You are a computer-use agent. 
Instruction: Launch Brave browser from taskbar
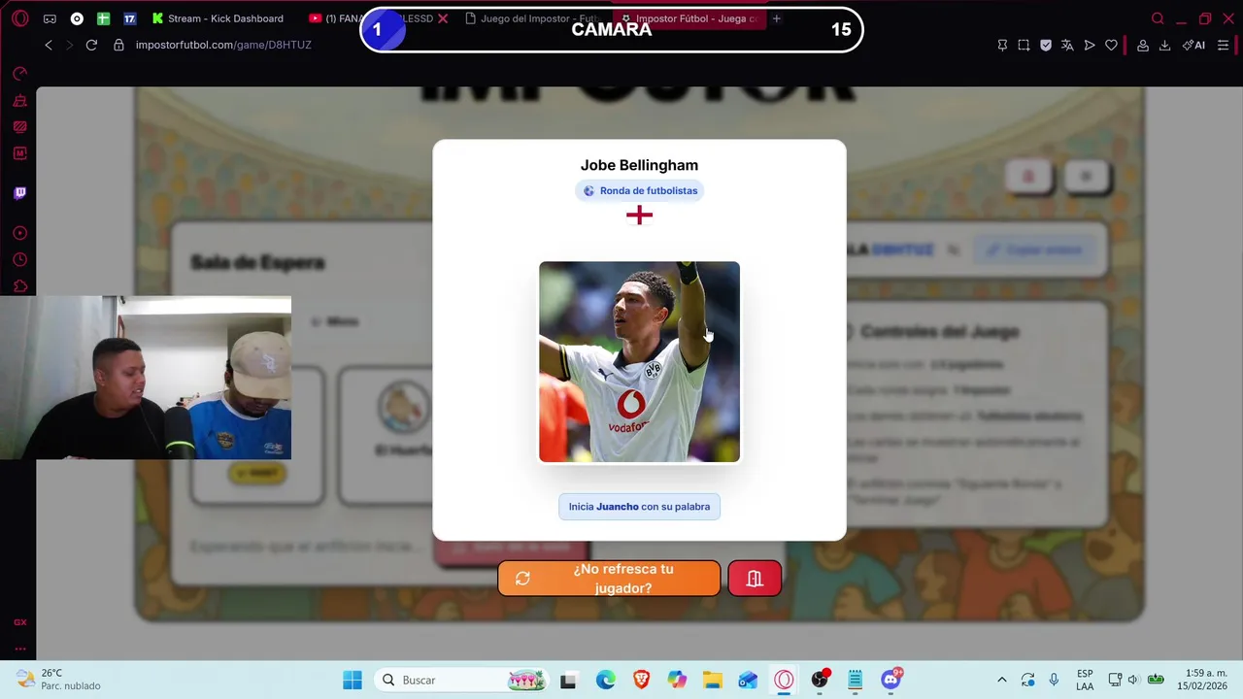(641, 680)
